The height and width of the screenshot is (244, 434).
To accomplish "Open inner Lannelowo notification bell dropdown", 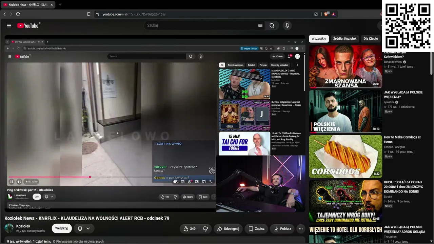I will tap(49, 197).
